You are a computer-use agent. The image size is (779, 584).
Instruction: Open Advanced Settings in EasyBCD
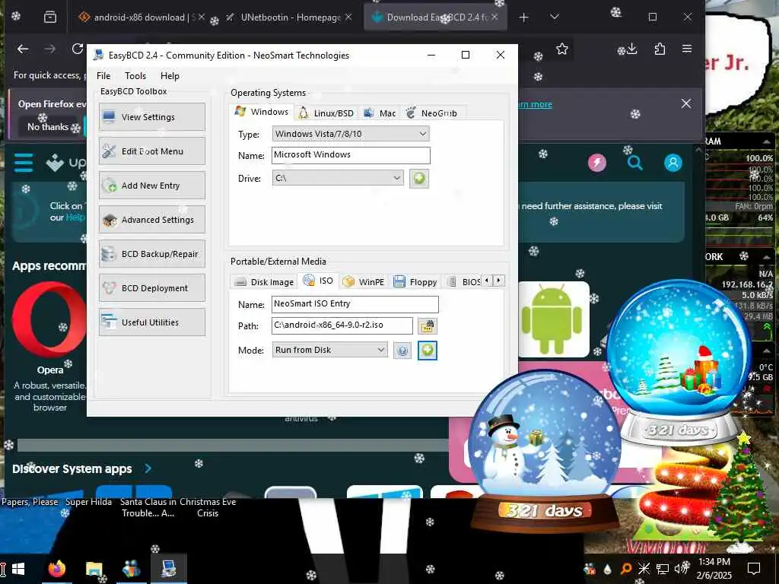[152, 220]
